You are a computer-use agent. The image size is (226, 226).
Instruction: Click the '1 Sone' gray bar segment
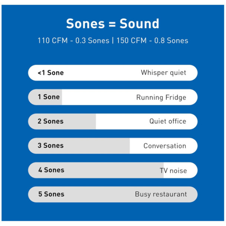[45, 97]
